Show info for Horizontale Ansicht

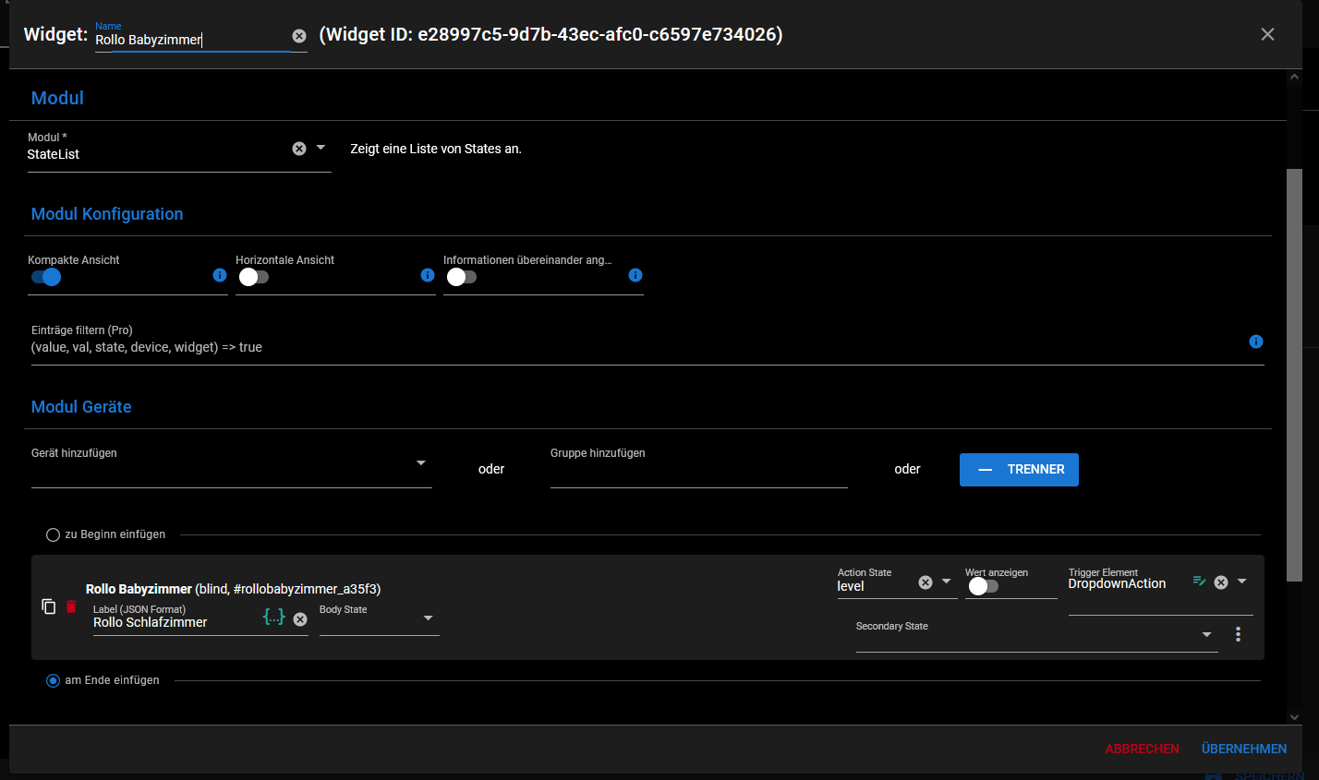428,275
